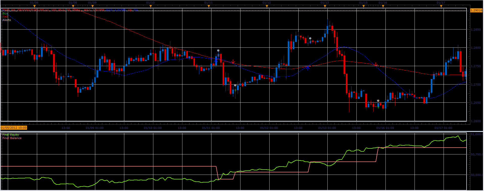This screenshot has width=484, height=191.
Task: Select the orange day marker under 01/10
Action: [151, 6]
